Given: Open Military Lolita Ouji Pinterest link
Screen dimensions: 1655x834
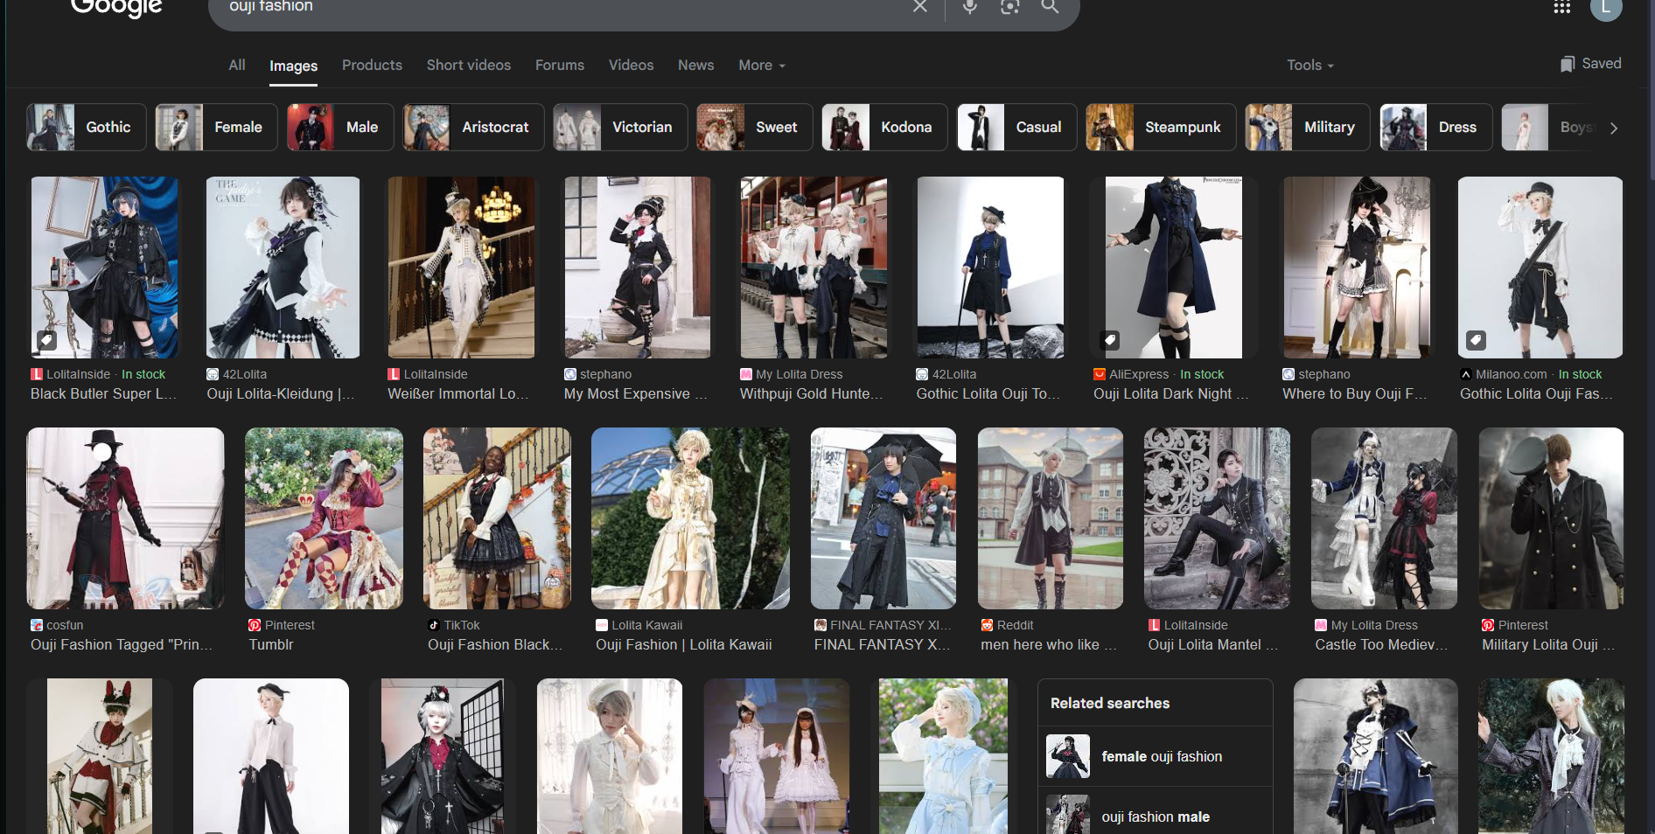Looking at the screenshot, I should pos(1548,645).
